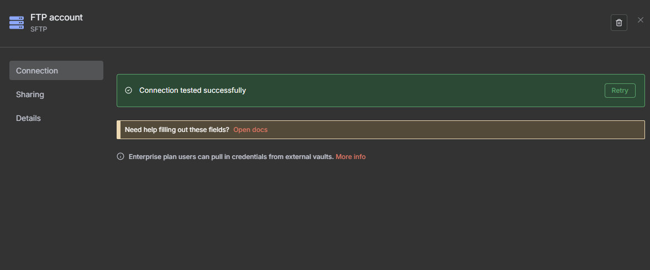Open docs link in help banner
The width and height of the screenshot is (650, 270).
point(250,130)
